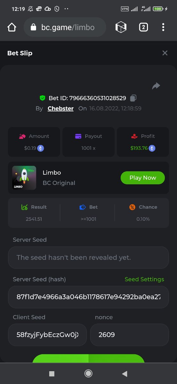Tap the green verified shield icon
This screenshot has width=177, height=384.
[42, 98]
